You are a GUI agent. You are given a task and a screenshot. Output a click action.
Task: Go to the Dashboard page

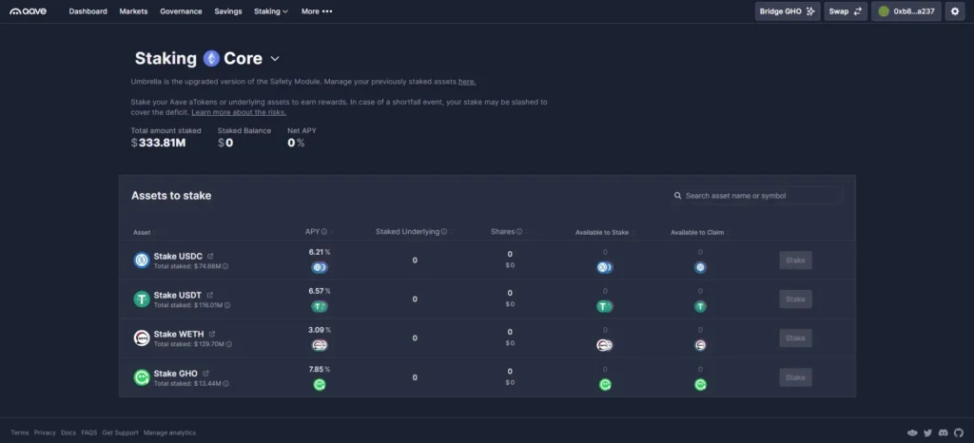pos(88,11)
